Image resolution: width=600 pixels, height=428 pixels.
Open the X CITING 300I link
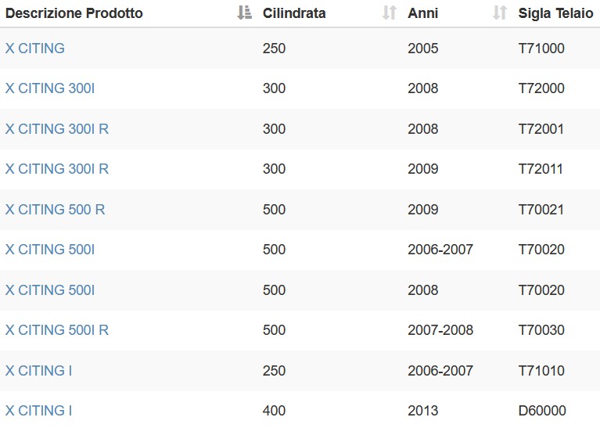[50, 88]
